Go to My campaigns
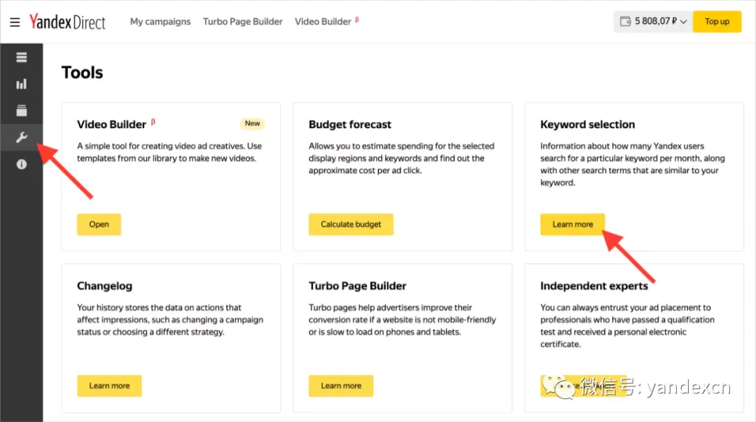 (x=160, y=22)
